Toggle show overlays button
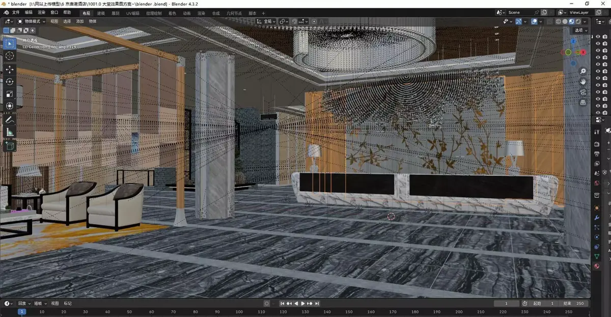Image resolution: width=611 pixels, height=317 pixels. pos(534,21)
